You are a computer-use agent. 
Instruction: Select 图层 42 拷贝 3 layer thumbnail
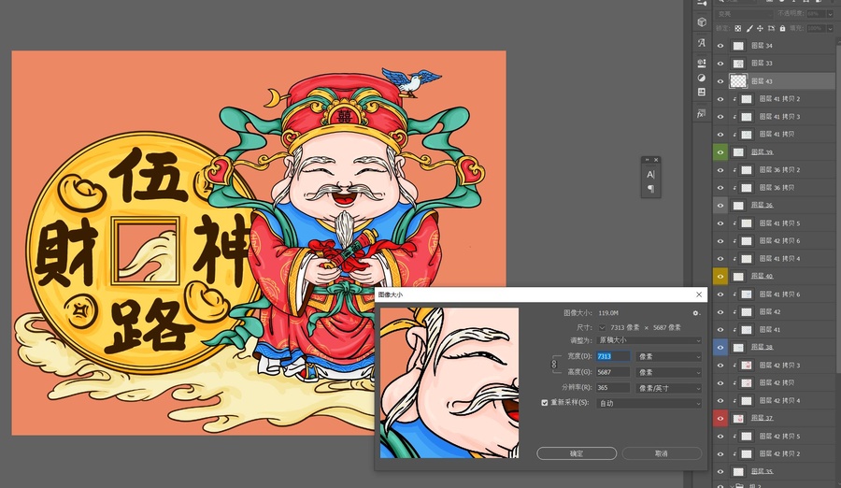tap(746, 365)
